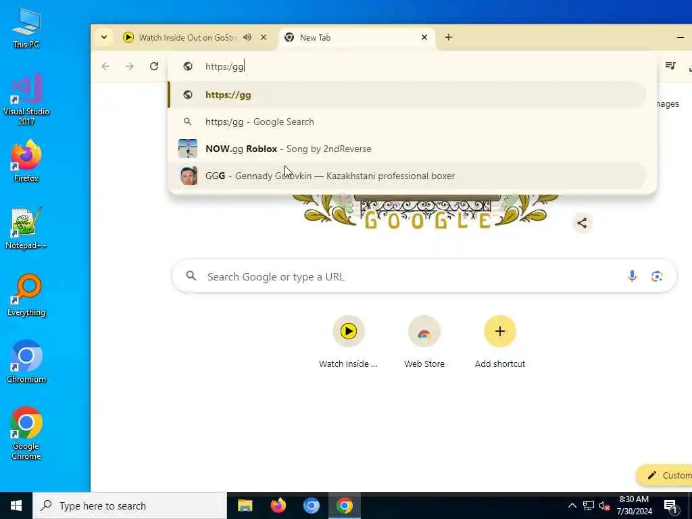The width and height of the screenshot is (692, 519).
Task: Open Chromium from the taskbar
Action: (311, 505)
